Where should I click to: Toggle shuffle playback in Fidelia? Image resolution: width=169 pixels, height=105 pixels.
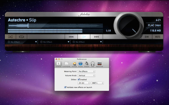[10, 37]
